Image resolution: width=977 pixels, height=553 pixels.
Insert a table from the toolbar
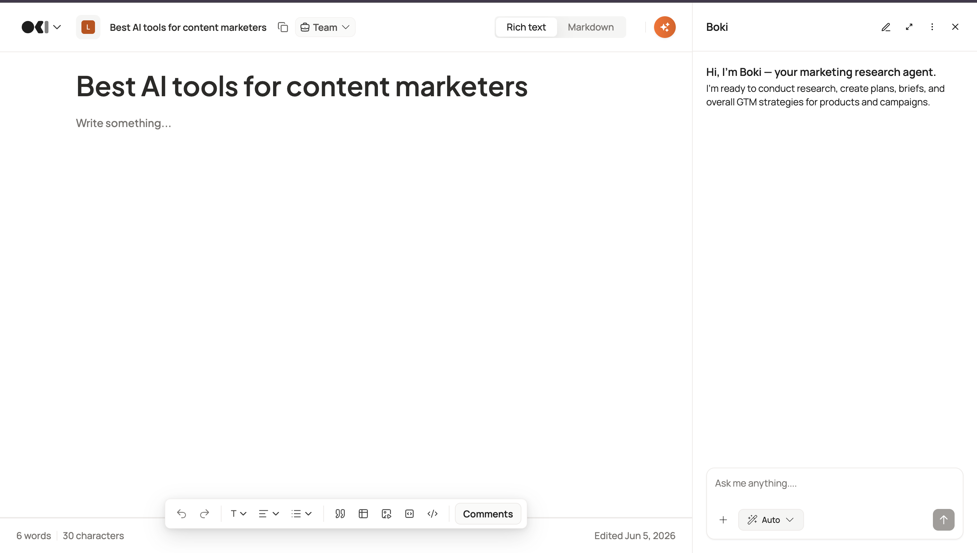click(x=363, y=513)
